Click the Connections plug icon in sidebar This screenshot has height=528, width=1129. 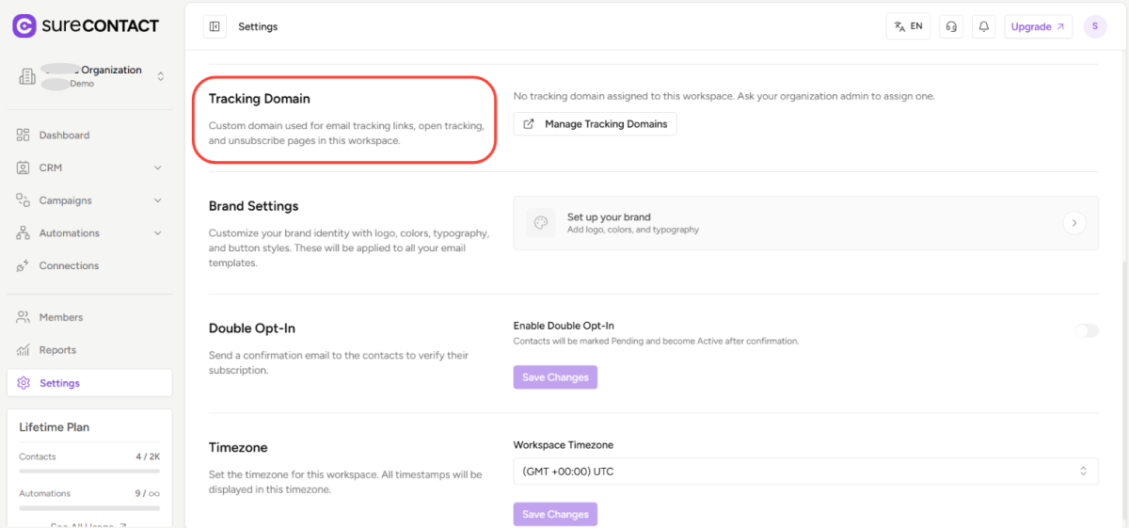tap(24, 266)
